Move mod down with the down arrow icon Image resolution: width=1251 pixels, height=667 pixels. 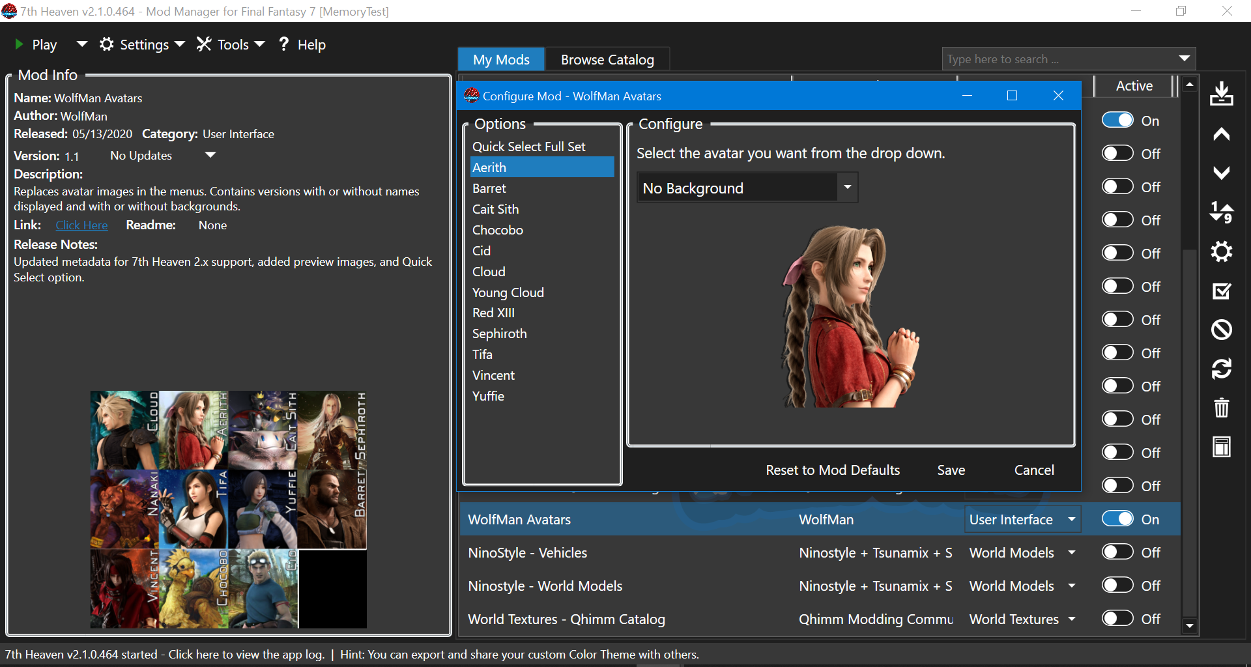(x=1221, y=173)
